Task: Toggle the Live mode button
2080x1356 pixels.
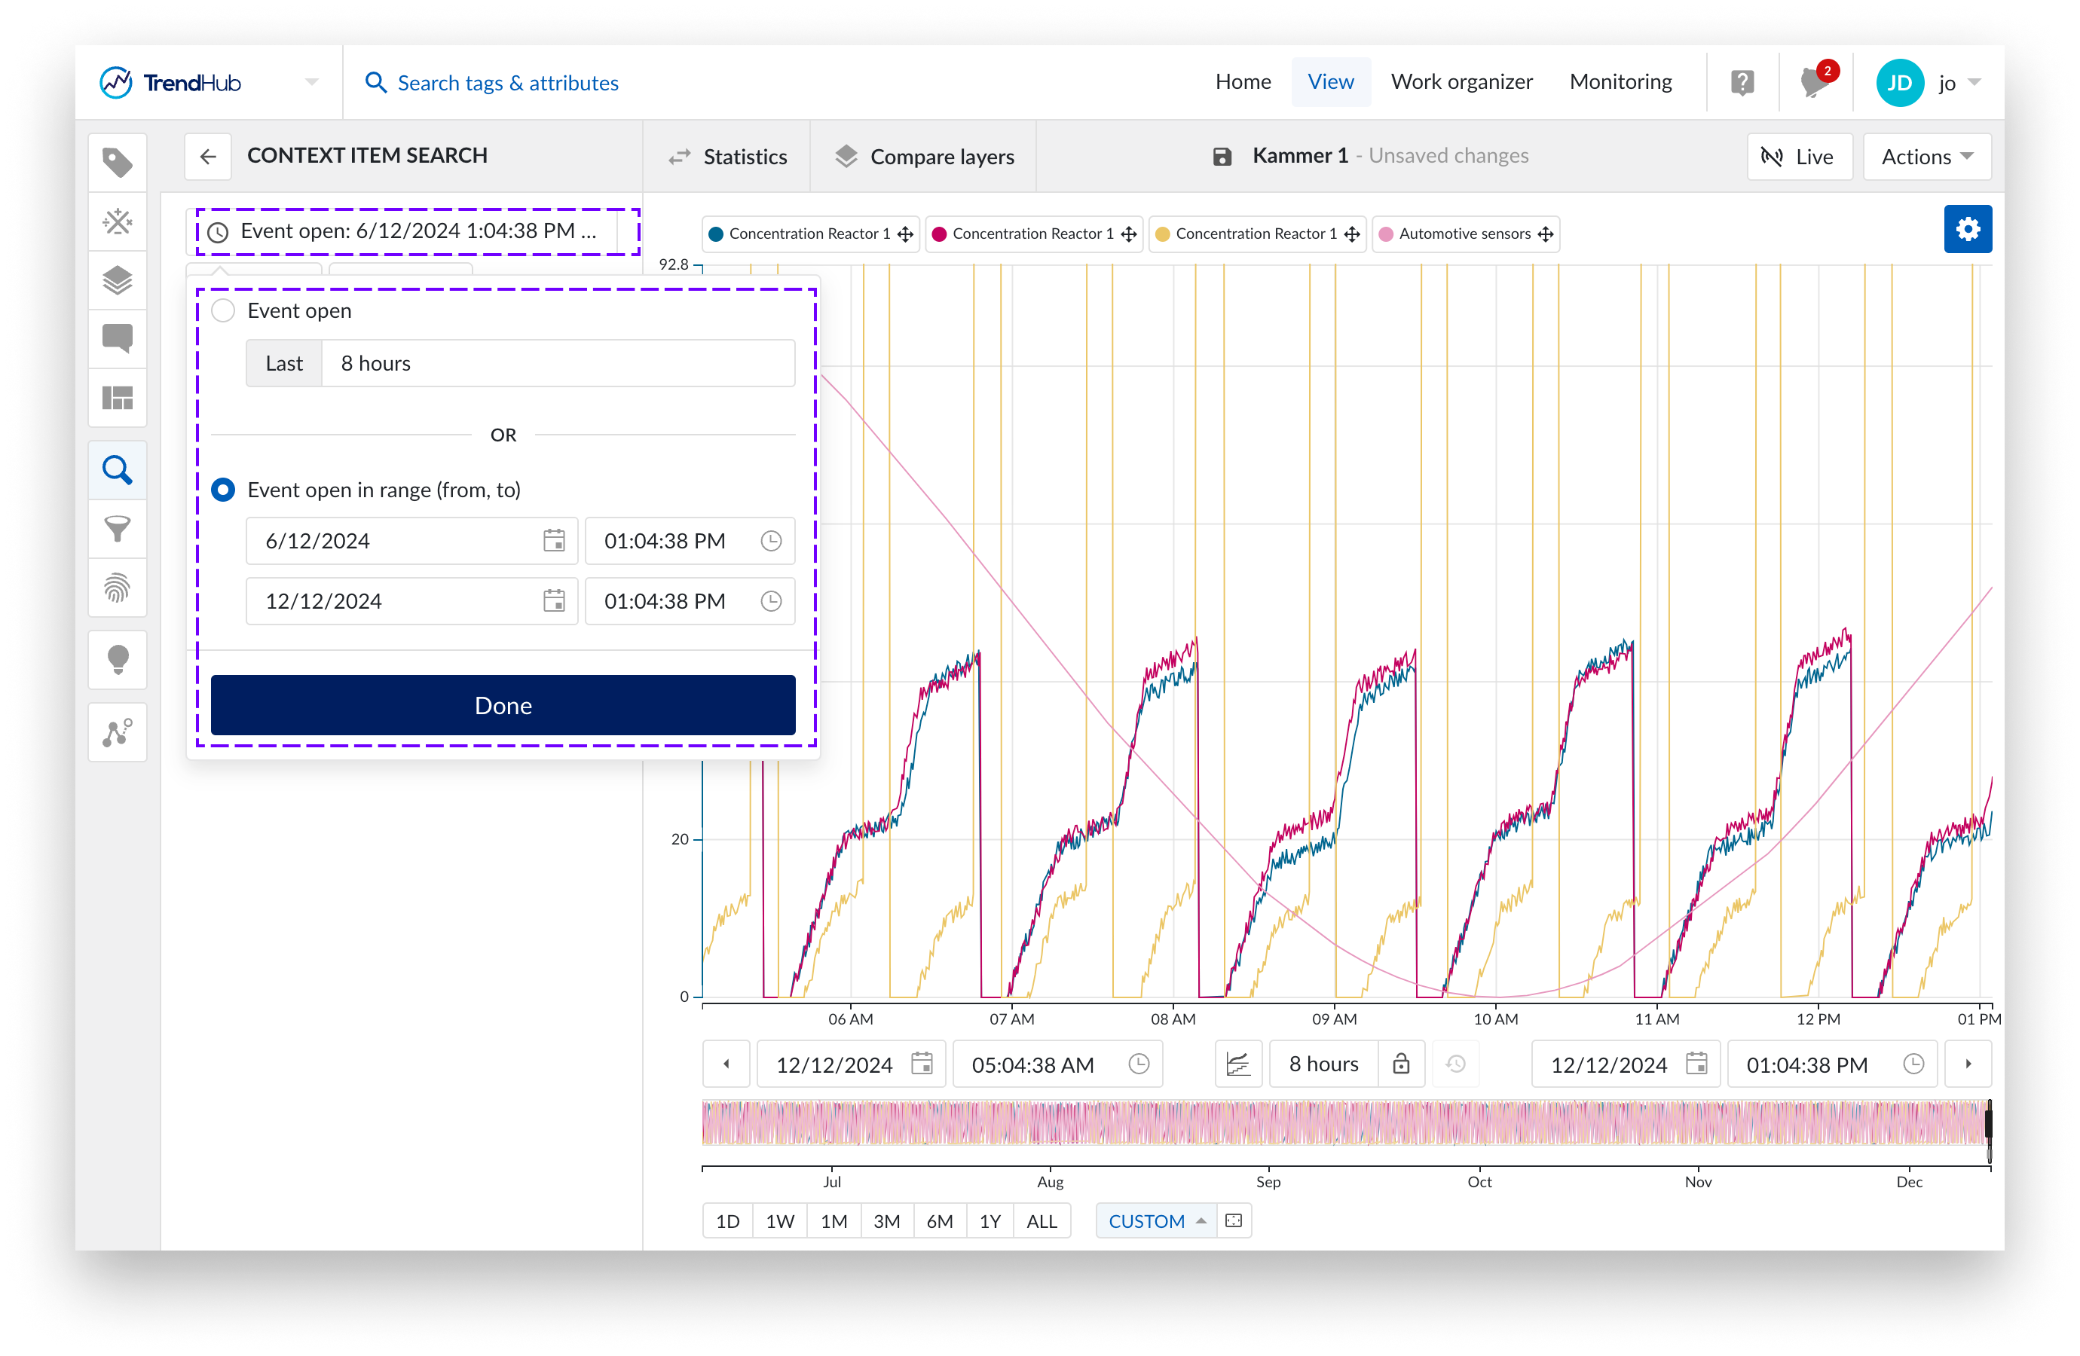Action: (x=1799, y=157)
